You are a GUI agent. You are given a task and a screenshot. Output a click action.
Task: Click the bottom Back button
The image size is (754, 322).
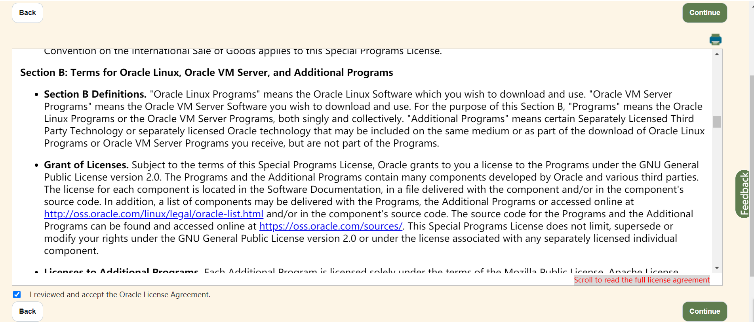pyautogui.click(x=27, y=311)
